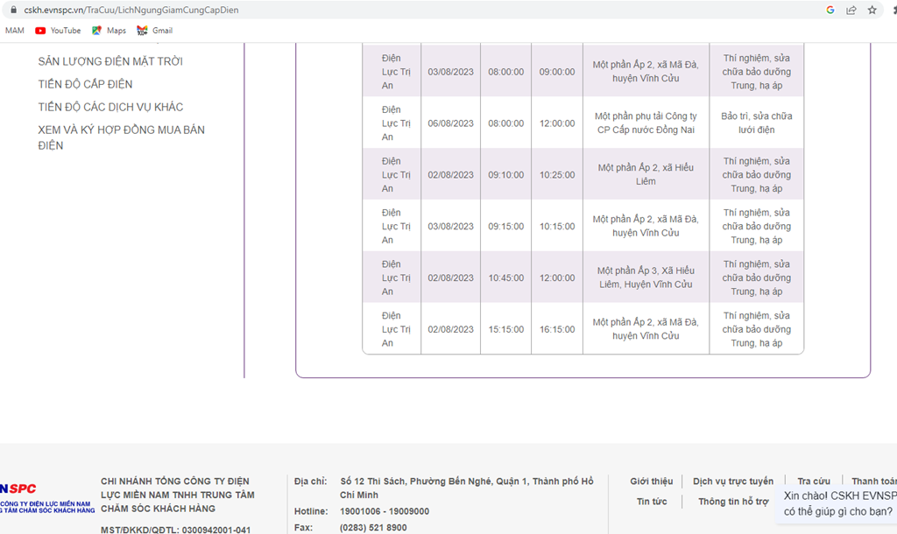
Task: Open the YouTube bookmark
Action: point(58,31)
